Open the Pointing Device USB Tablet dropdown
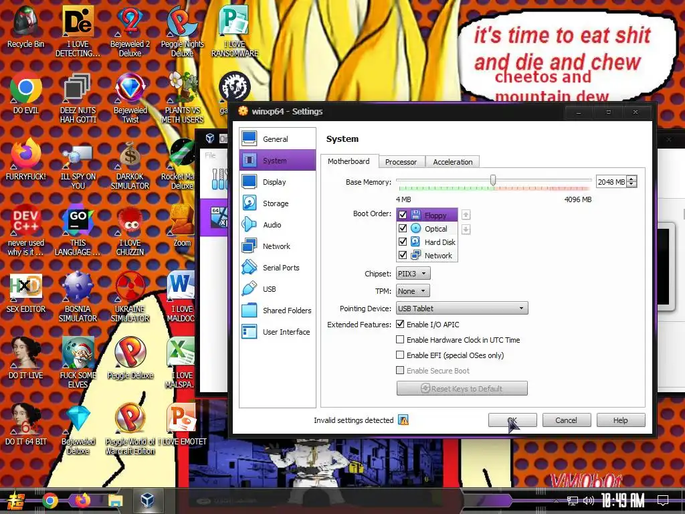This screenshot has width=685, height=514. coord(462,308)
